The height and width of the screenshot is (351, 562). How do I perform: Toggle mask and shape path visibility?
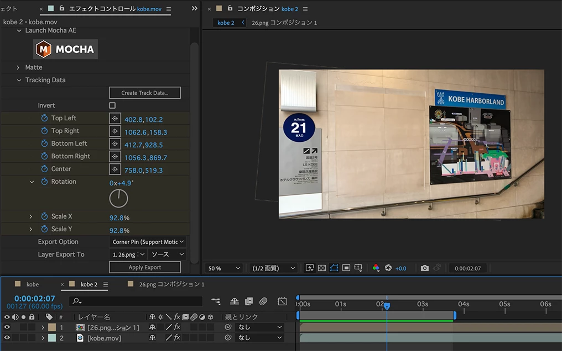tap(334, 268)
